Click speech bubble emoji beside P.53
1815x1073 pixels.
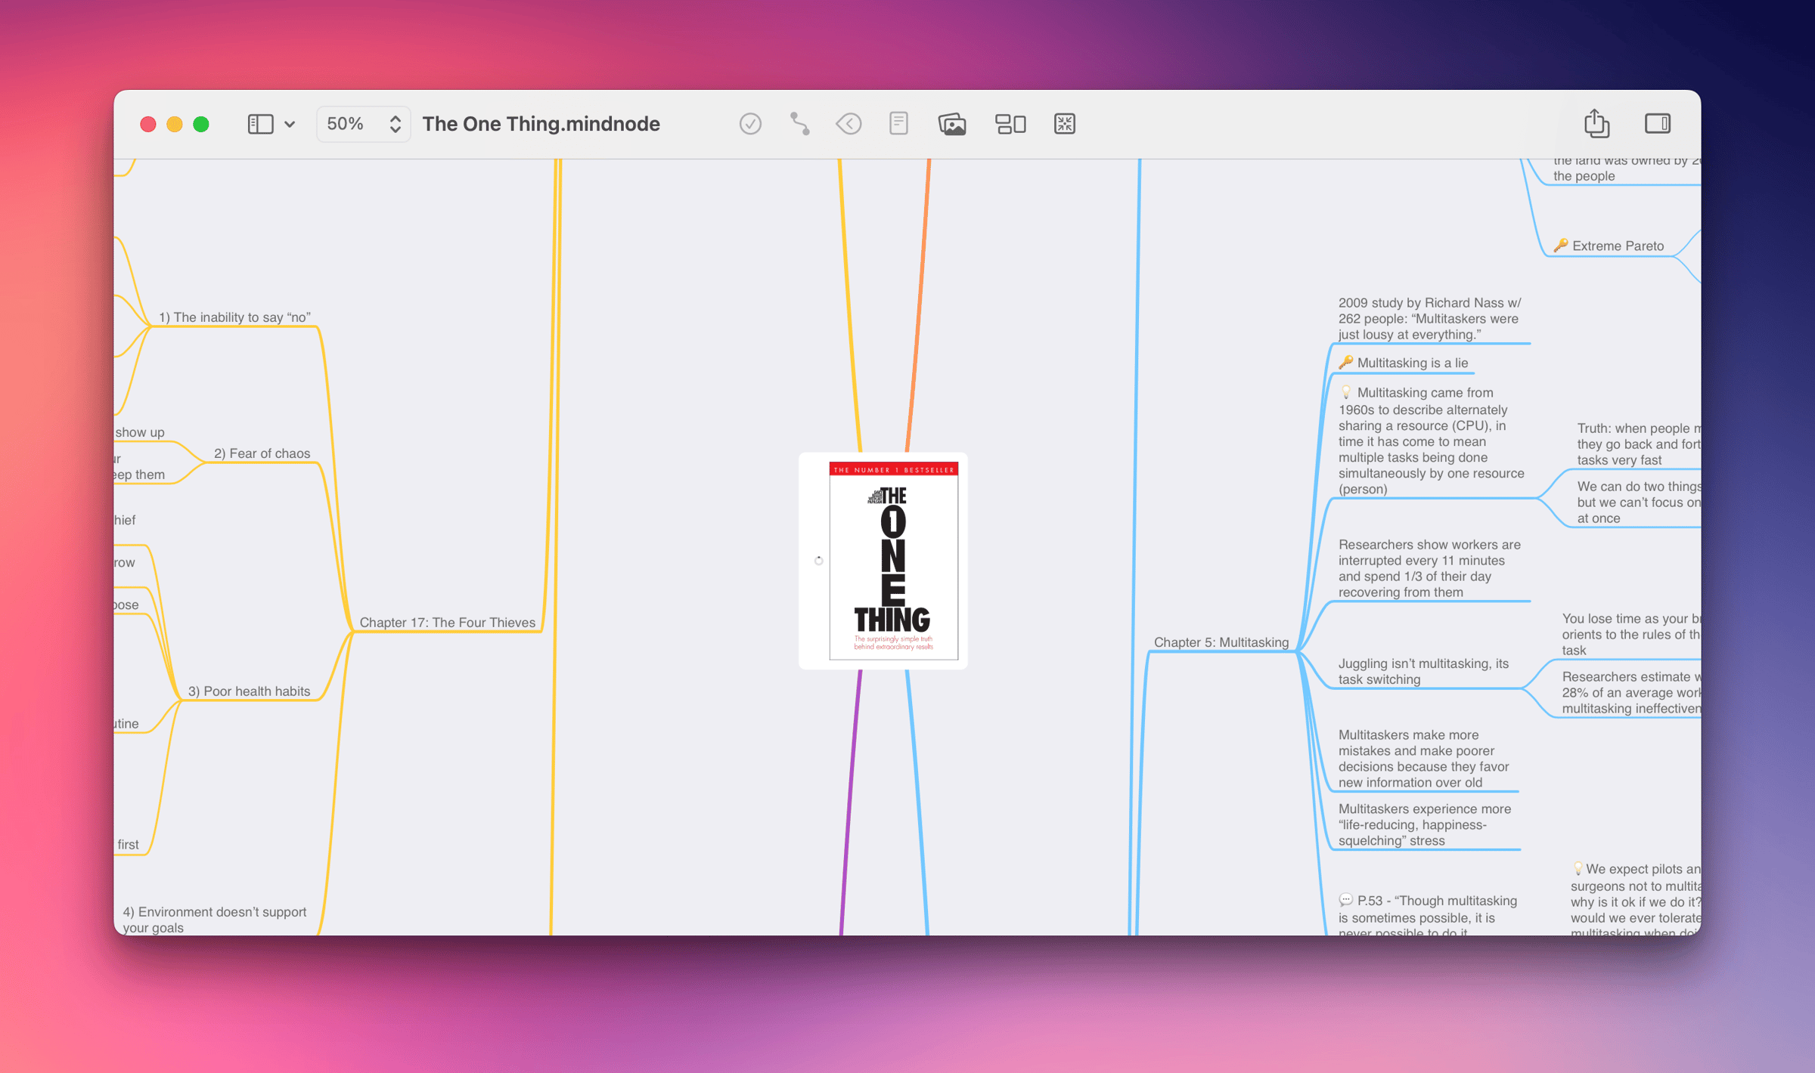coord(1346,901)
